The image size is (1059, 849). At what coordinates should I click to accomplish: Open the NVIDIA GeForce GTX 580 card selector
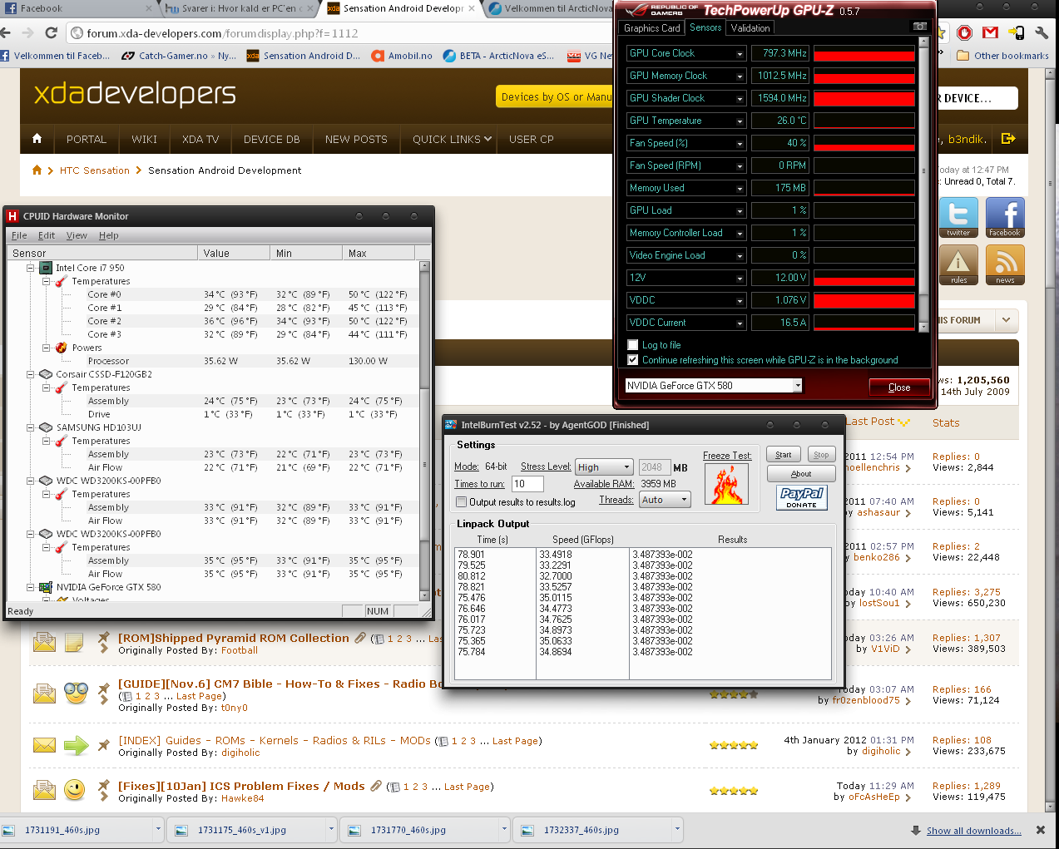[714, 385]
